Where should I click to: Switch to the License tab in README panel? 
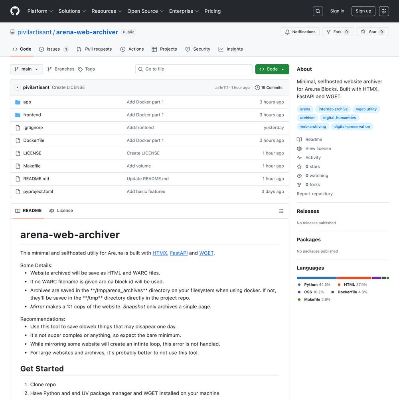point(61,211)
